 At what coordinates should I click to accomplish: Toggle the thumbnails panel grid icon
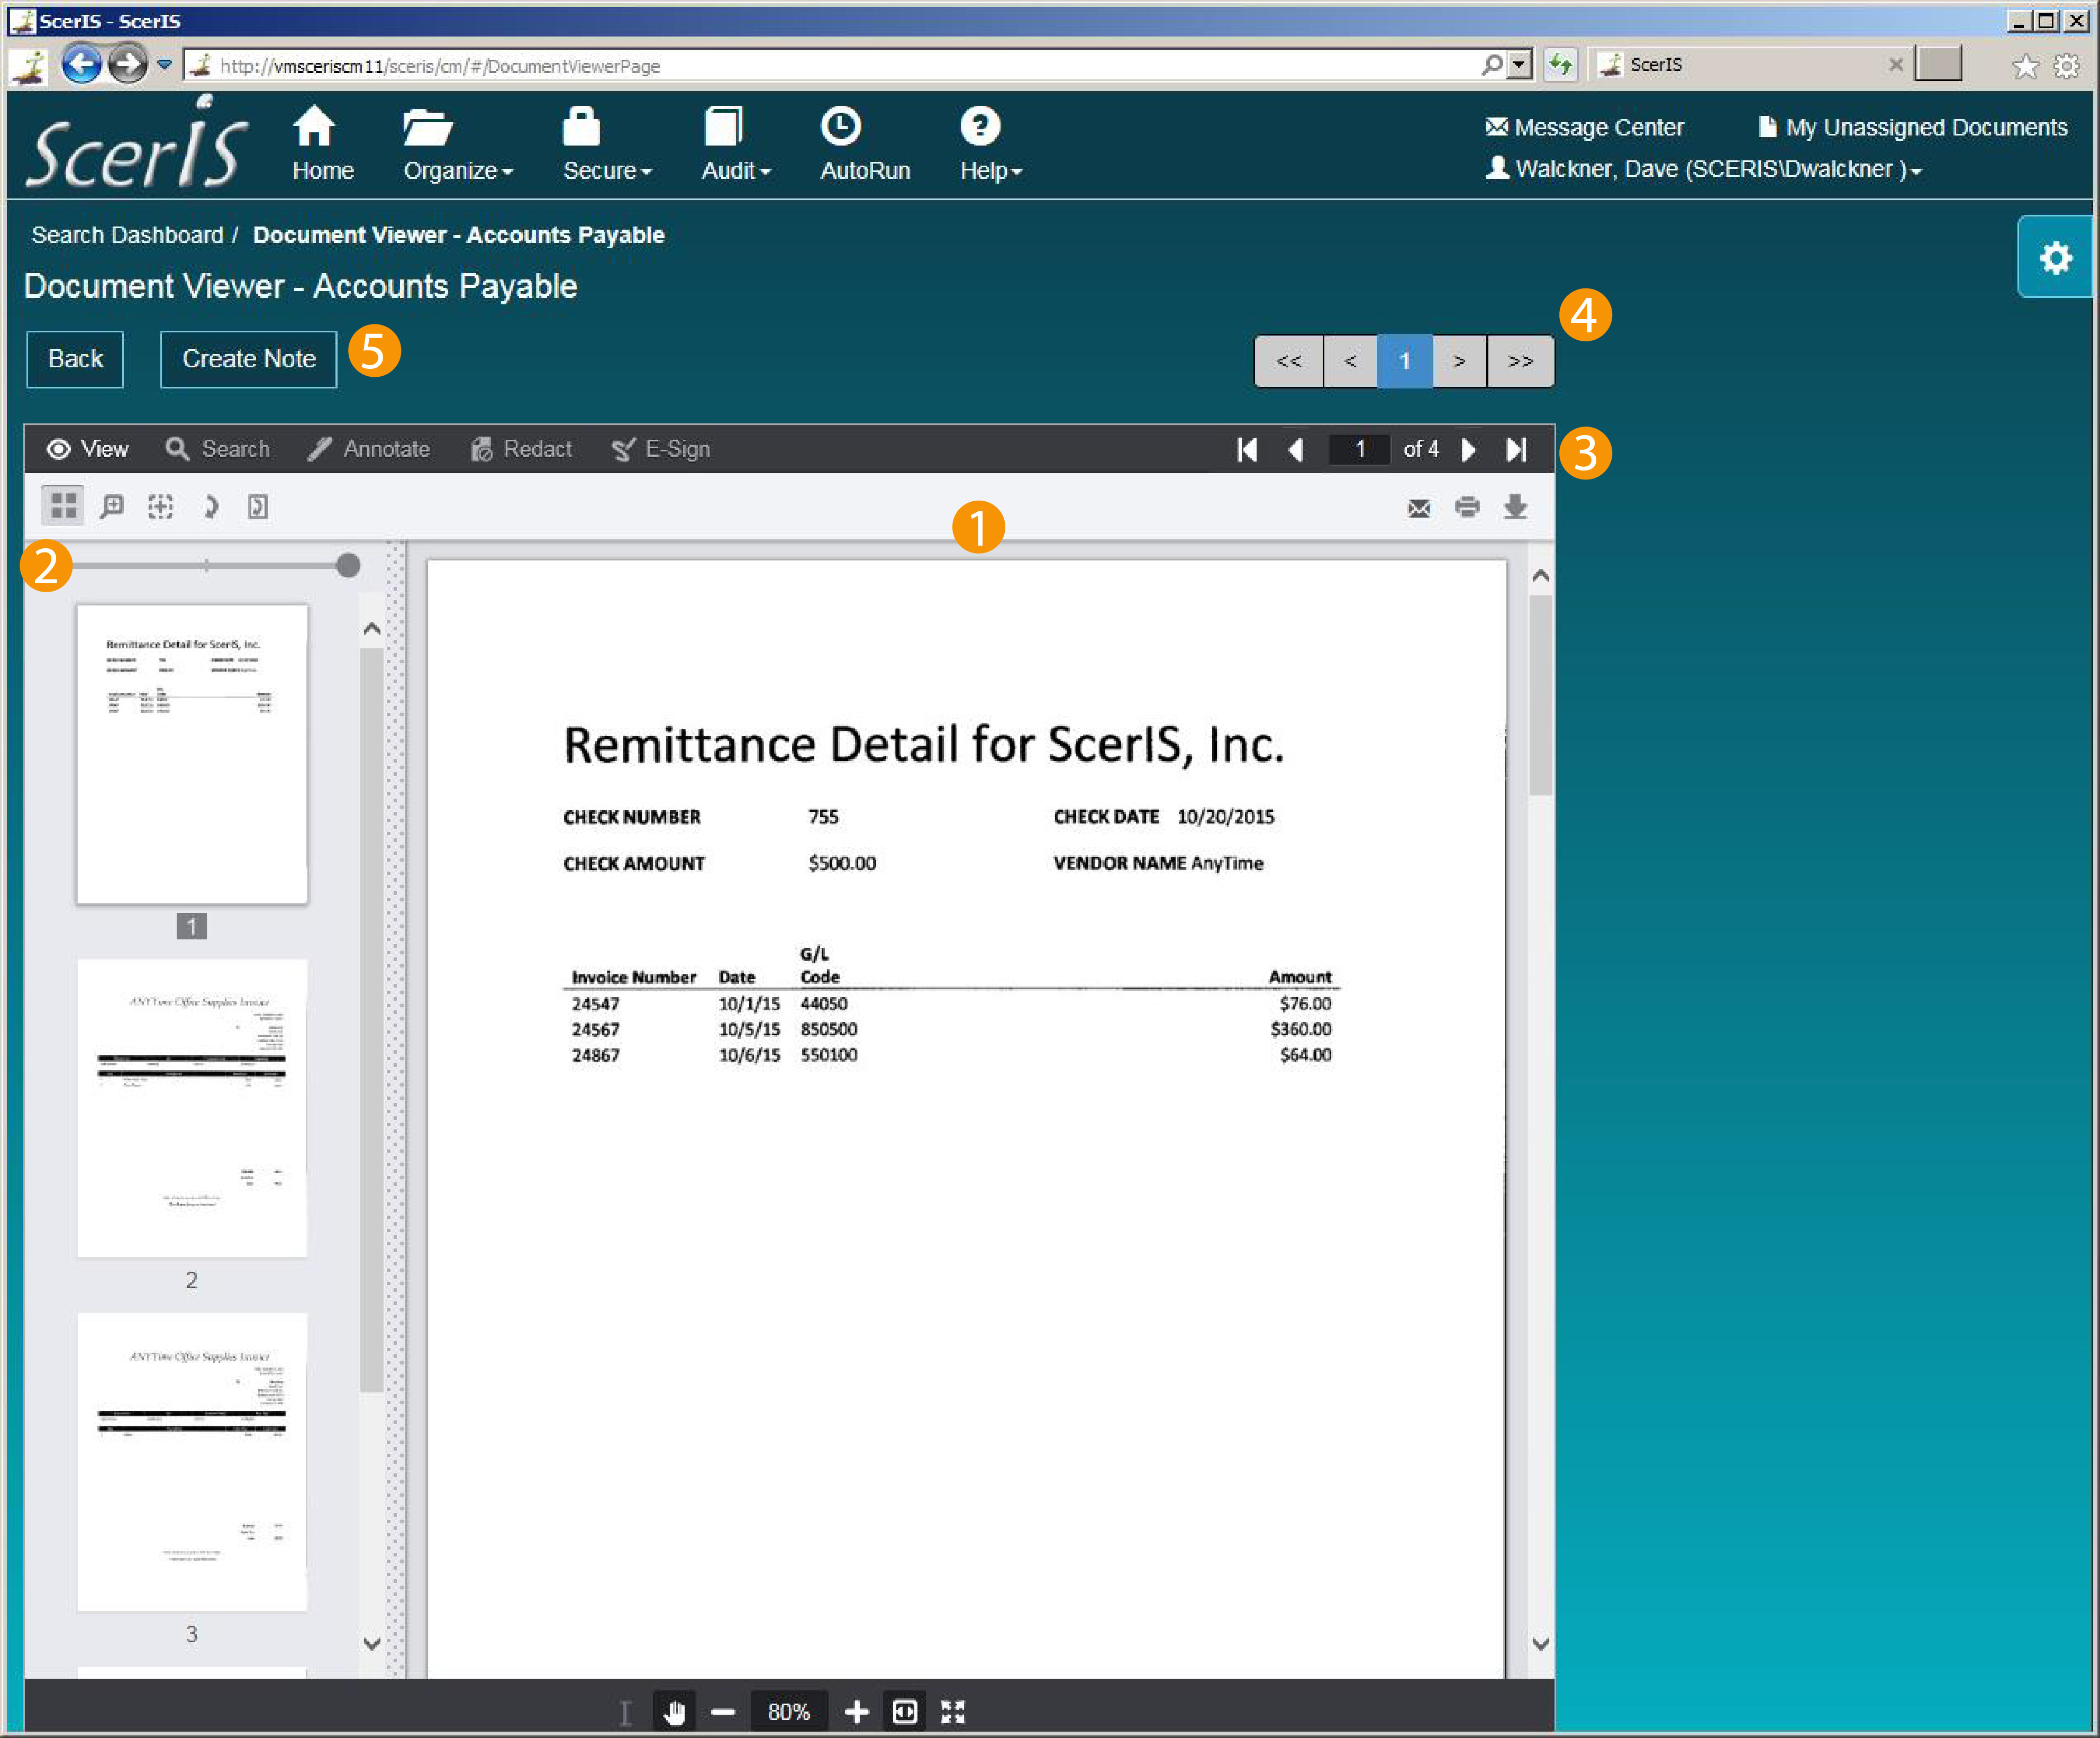63,506
